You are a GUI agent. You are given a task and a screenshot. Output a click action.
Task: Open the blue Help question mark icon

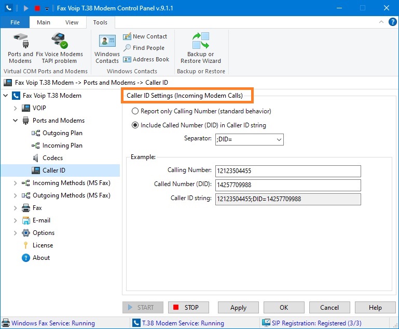tap(392, 22)
